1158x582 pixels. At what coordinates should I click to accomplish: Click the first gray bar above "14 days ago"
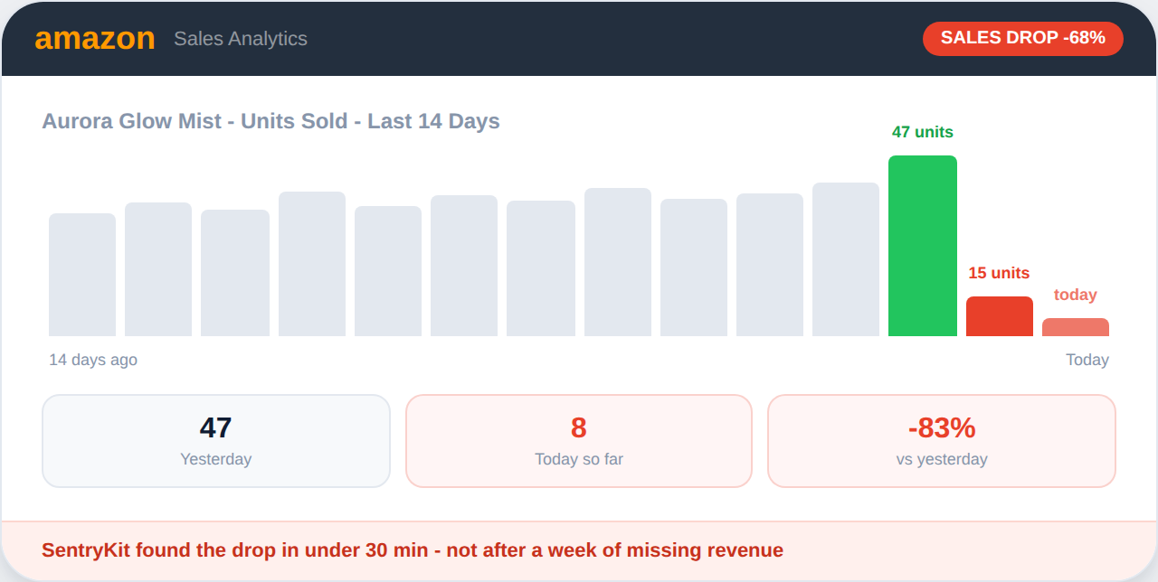[82, 275]
